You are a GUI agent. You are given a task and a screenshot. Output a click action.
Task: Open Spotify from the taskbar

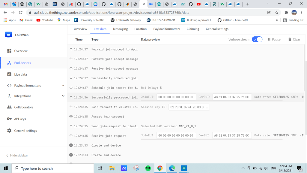[148, 168]
